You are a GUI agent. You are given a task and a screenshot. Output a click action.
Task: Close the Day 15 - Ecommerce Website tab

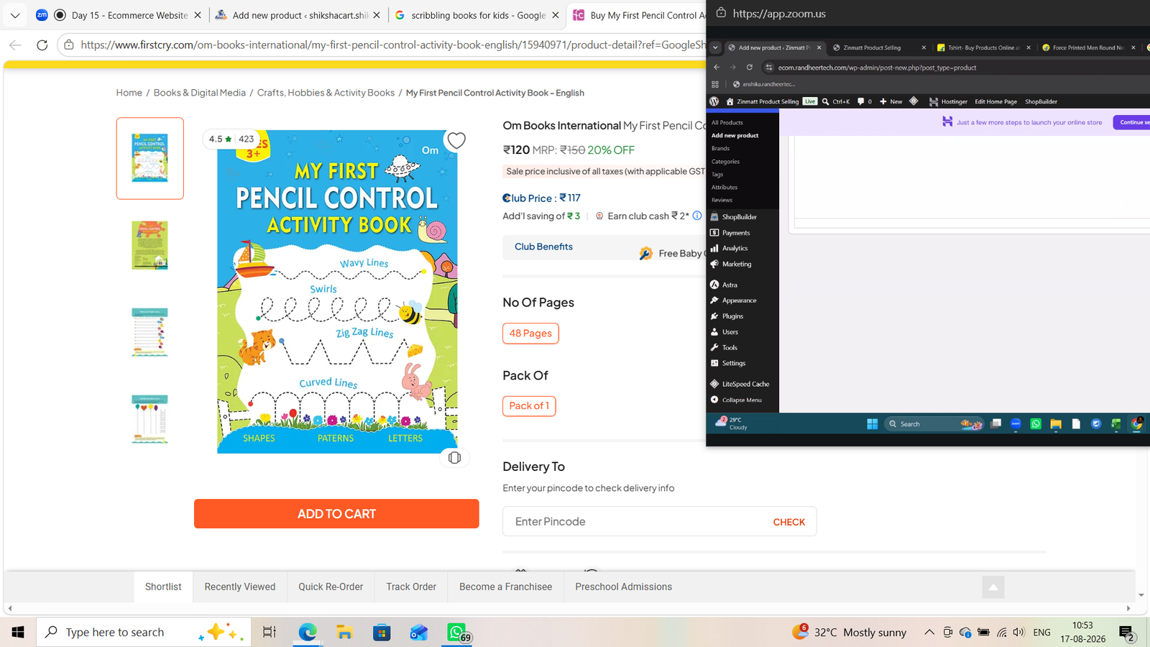click(x=198, y=15)
